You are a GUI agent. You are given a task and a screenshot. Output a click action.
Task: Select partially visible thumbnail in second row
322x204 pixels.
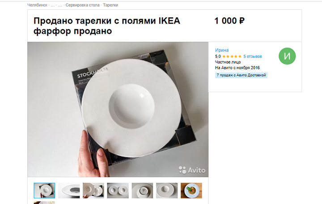point(44,203)
